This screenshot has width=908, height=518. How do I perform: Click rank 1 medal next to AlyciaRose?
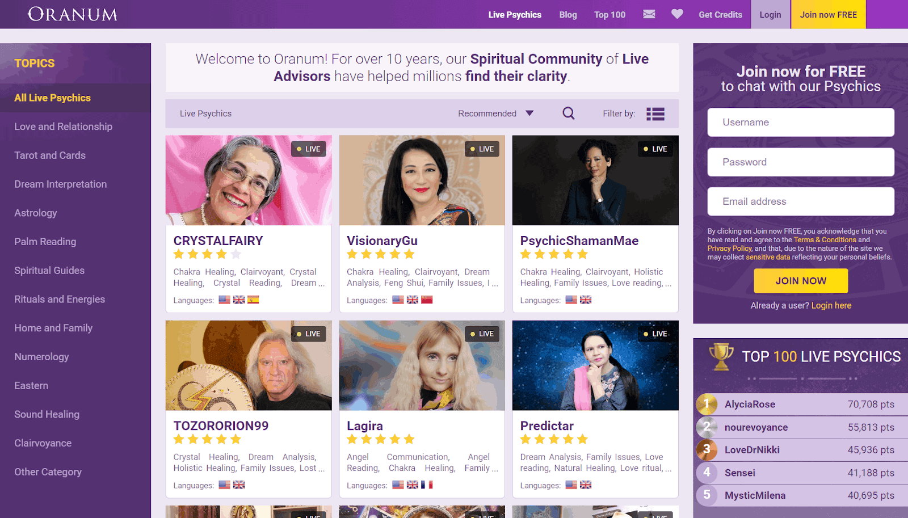coord(707,405)
